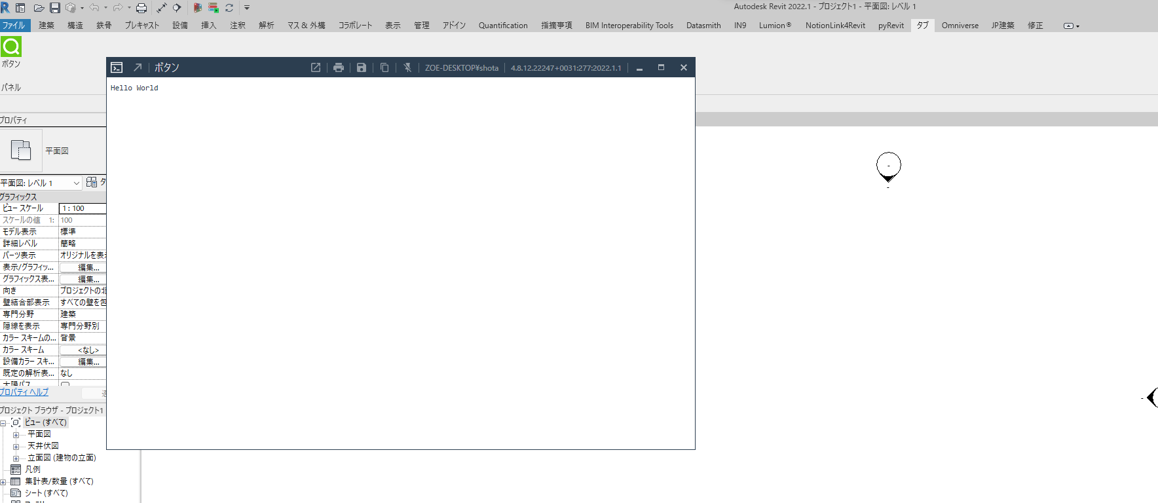Expand the 天井伏図 node in project browser
The width and height of the screenshot is (1158, 503).
(16, 447)
